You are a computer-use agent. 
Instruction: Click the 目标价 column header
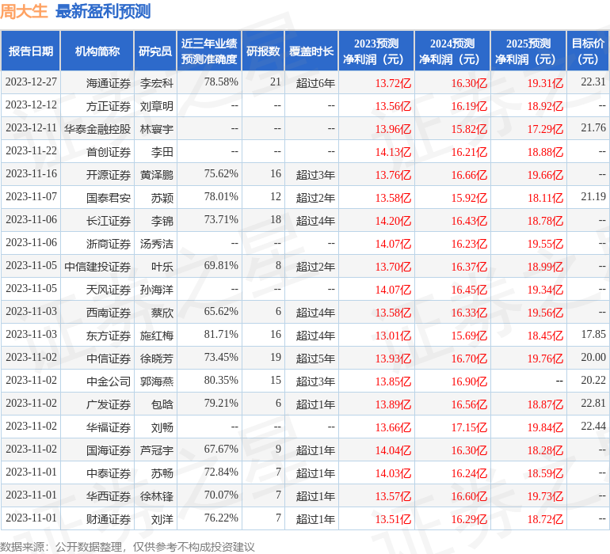[x=588, y=51]
